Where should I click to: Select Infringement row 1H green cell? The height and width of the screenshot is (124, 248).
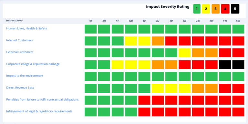click(91, 112)
